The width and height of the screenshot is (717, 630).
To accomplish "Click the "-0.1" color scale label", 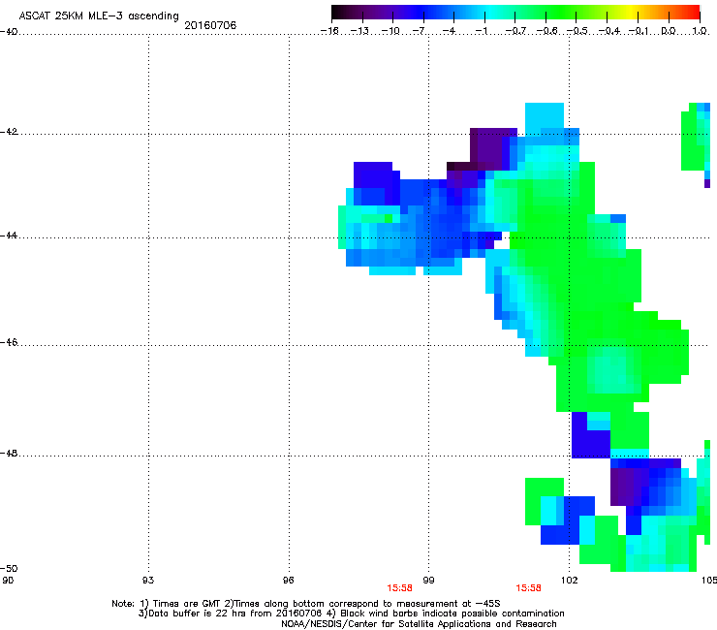I will click(639, 31).
